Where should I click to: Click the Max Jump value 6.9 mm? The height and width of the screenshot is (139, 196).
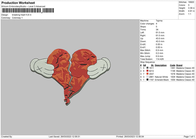pyautogui.click(x=159, y=56)
